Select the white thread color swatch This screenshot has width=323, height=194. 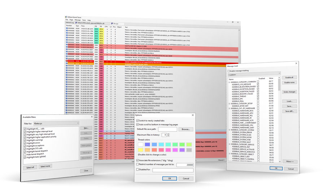141,145
